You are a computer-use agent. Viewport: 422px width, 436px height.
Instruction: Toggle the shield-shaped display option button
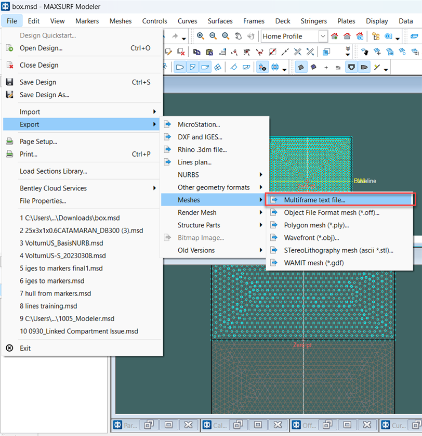[x=352, y=67]
